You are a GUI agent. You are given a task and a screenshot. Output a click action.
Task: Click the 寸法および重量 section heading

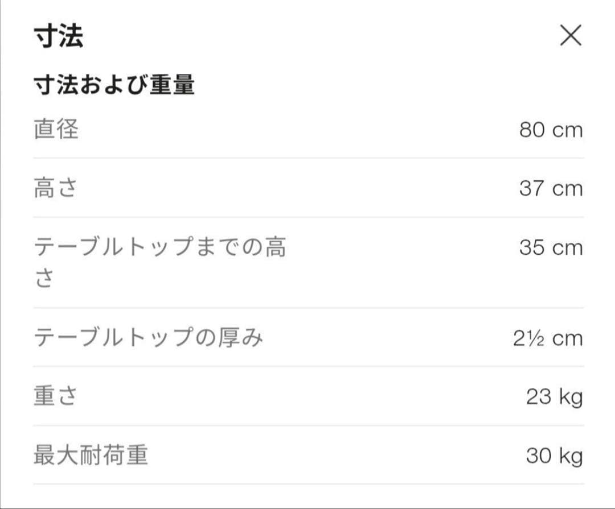[x=114, y=85]
